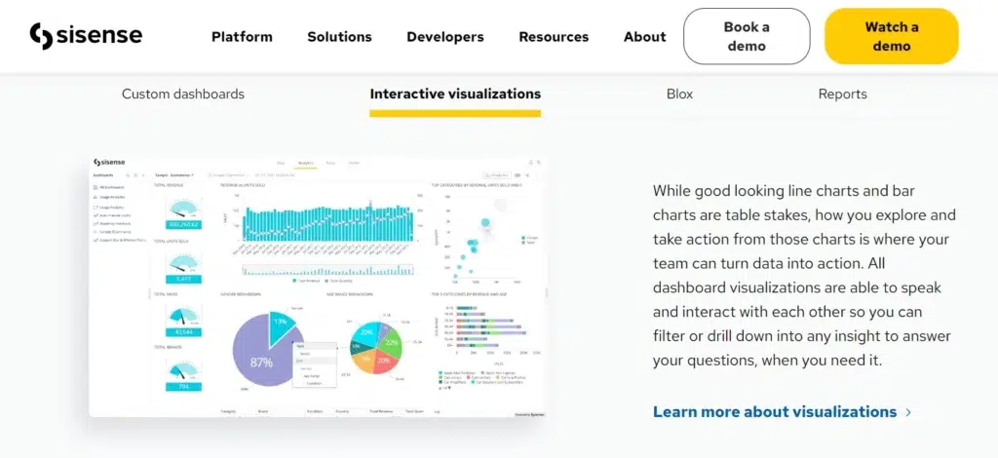Viewport: 998px width, 458px height.
Task: Open the Resources menu
Action: coord(554,37)
